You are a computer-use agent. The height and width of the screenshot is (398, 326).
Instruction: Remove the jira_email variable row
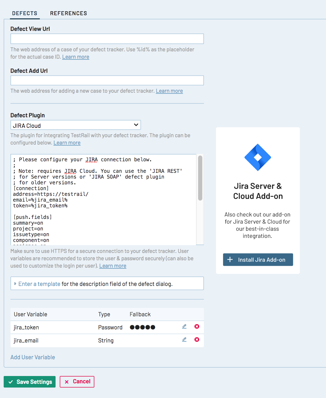click(197, 340)
